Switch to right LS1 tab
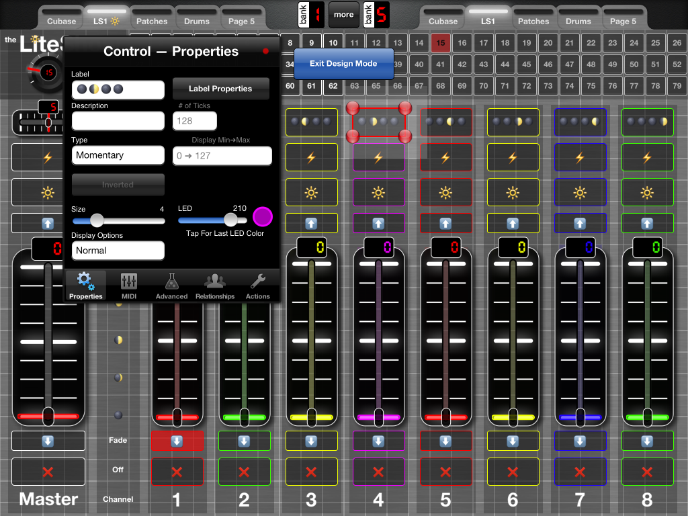688x516 pixels. tap(488, 18)
